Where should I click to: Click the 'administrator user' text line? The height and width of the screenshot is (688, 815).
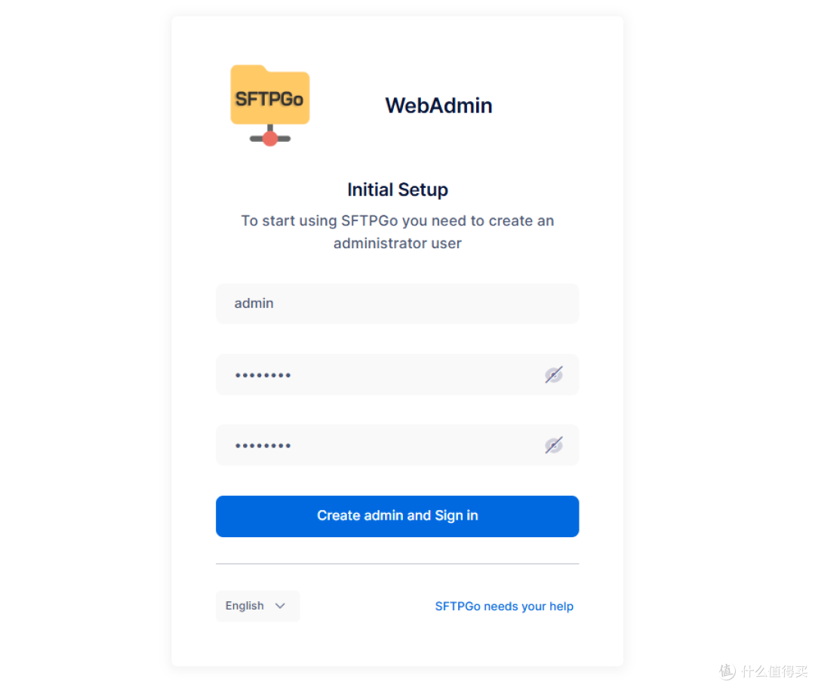[398, 243]
